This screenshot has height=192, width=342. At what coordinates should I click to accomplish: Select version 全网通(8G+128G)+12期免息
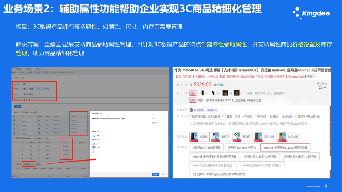pos(260,157)
